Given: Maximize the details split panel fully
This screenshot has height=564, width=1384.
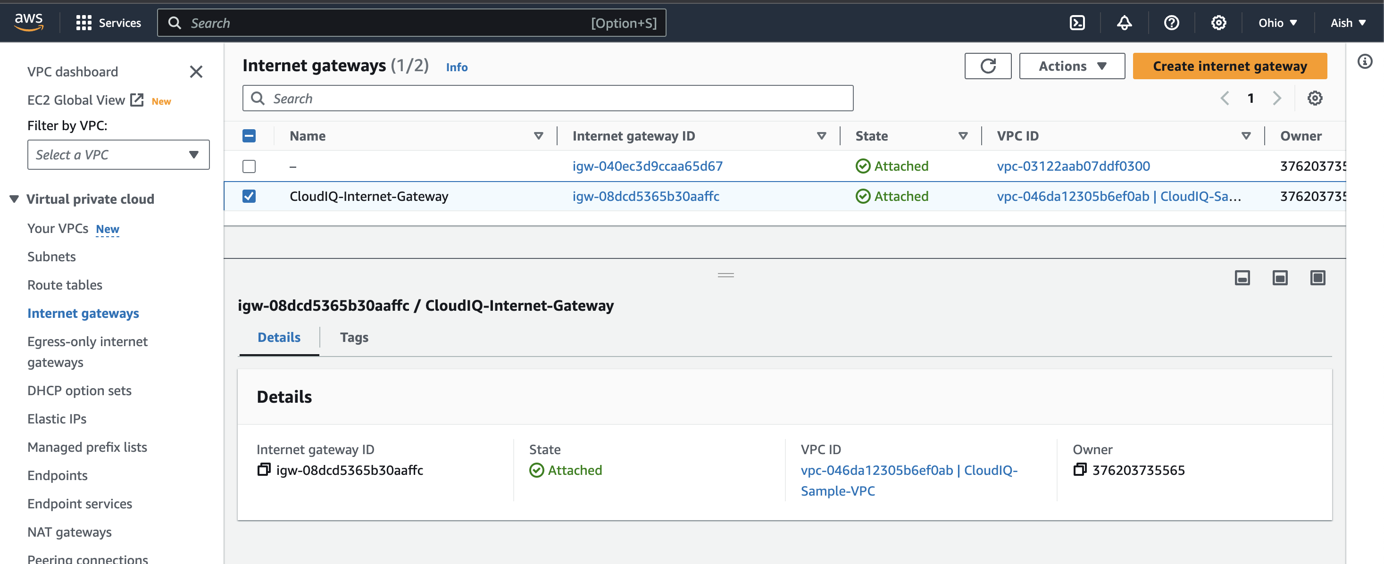Looking at the screenshot, I should coord(1317,278).
